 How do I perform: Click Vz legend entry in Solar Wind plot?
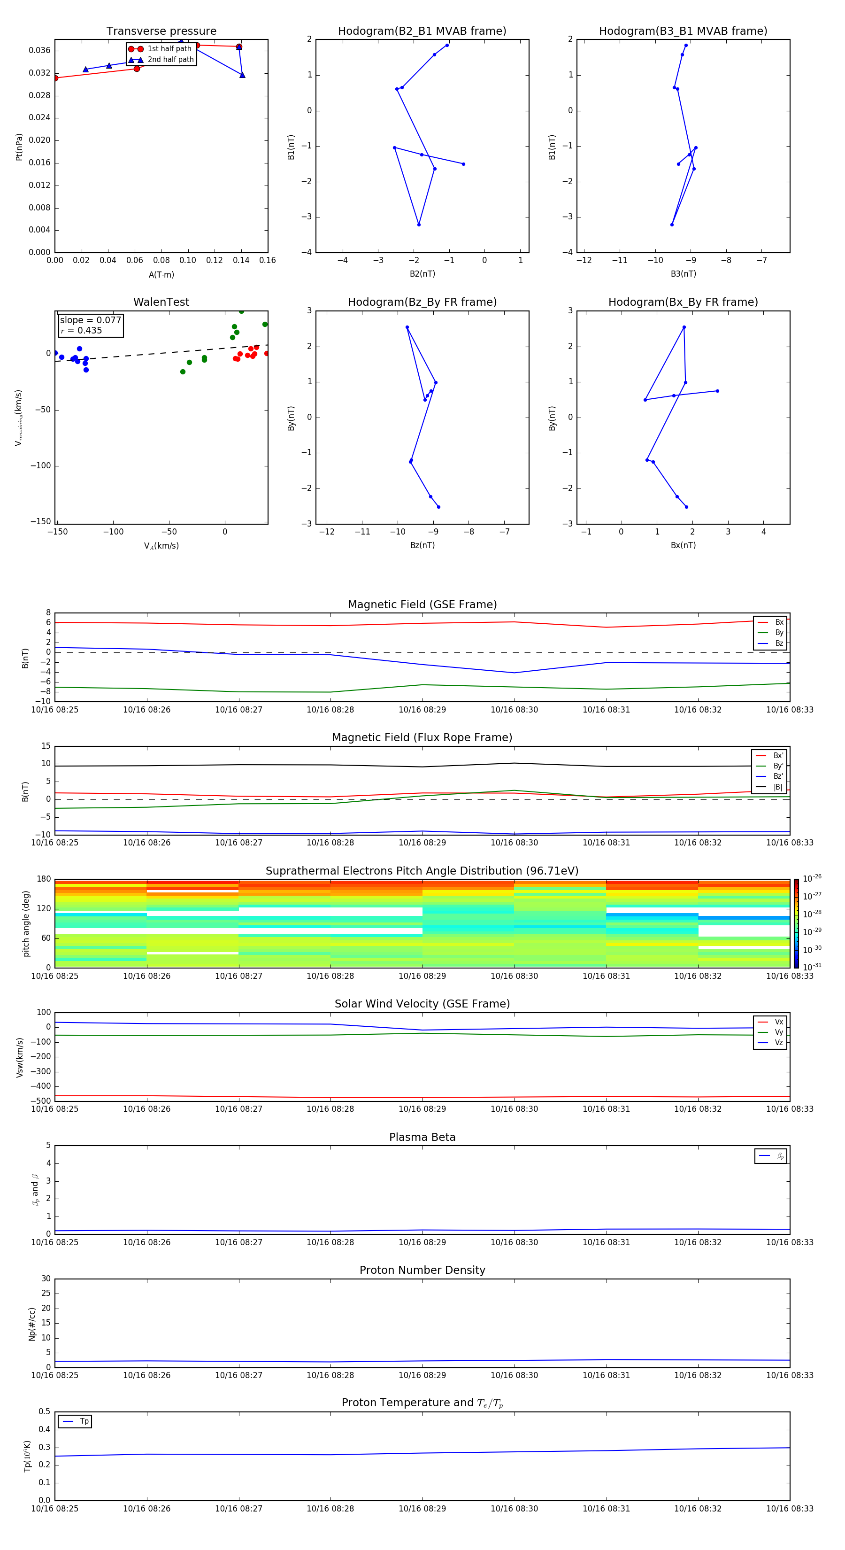coord(770,1043)
